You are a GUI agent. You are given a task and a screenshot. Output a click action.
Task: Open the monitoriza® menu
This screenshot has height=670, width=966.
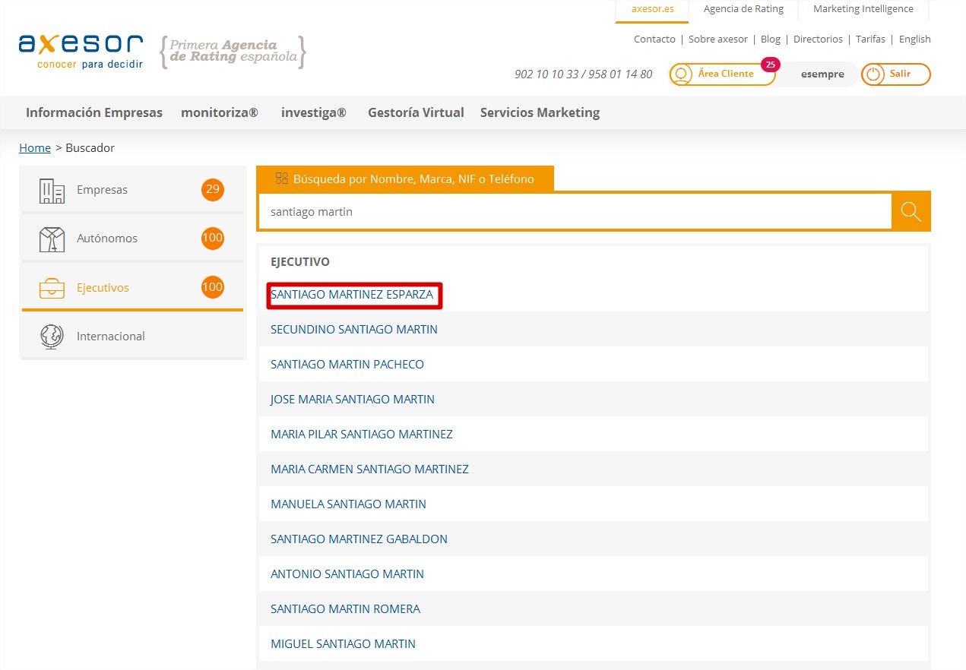[220, 112]
